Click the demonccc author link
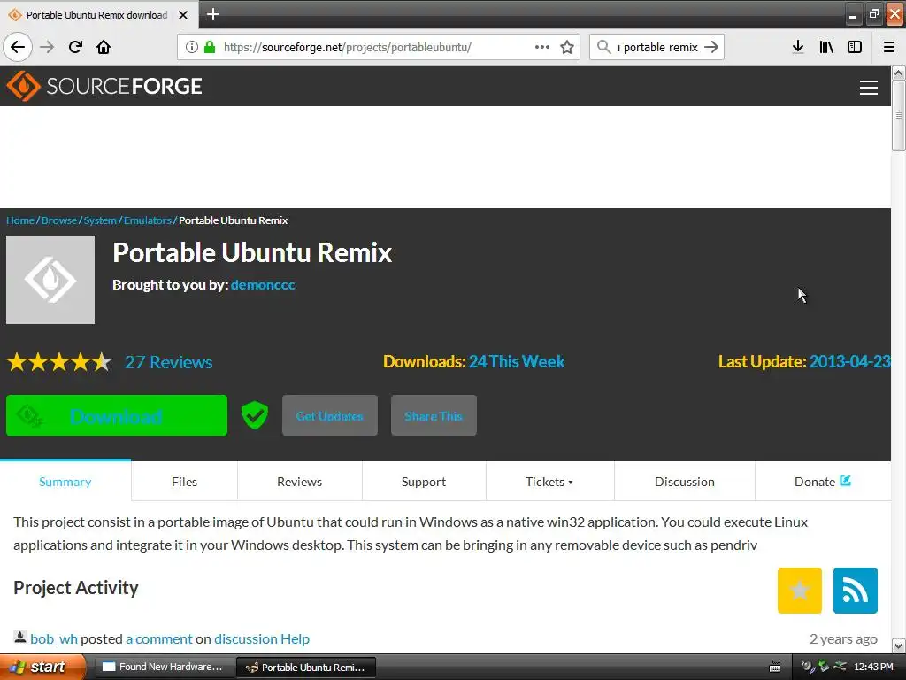 pos(263,284)
